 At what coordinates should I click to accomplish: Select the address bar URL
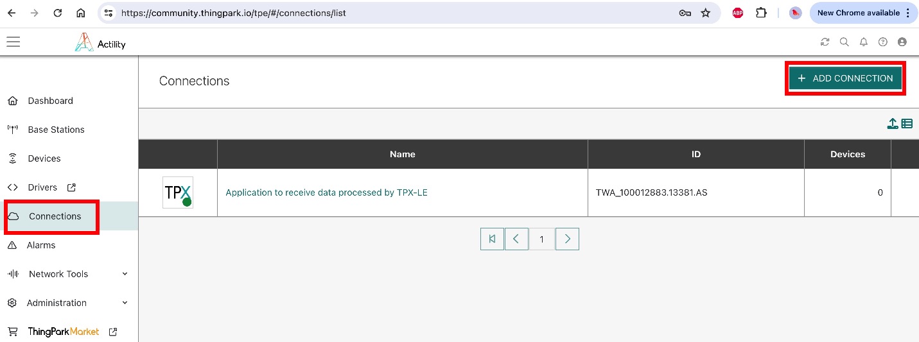(x=234, y=13)
